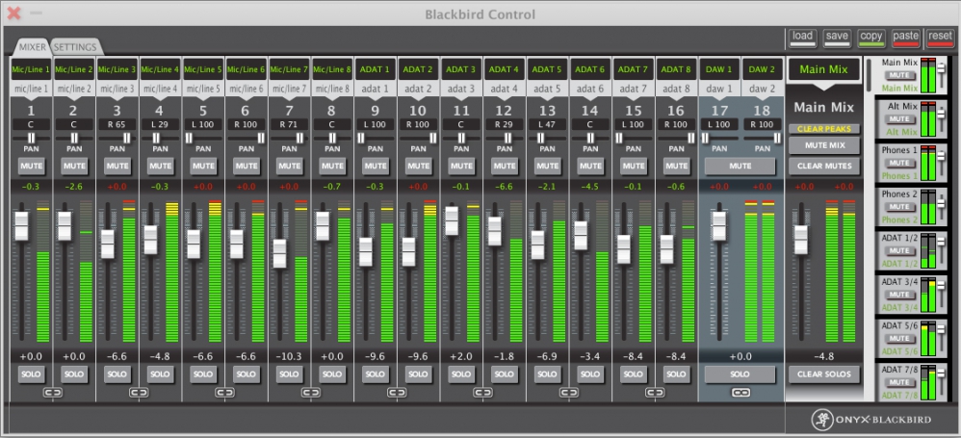Select the MIXER tab
The image size is (961, 438).
(x=31, y=47)
